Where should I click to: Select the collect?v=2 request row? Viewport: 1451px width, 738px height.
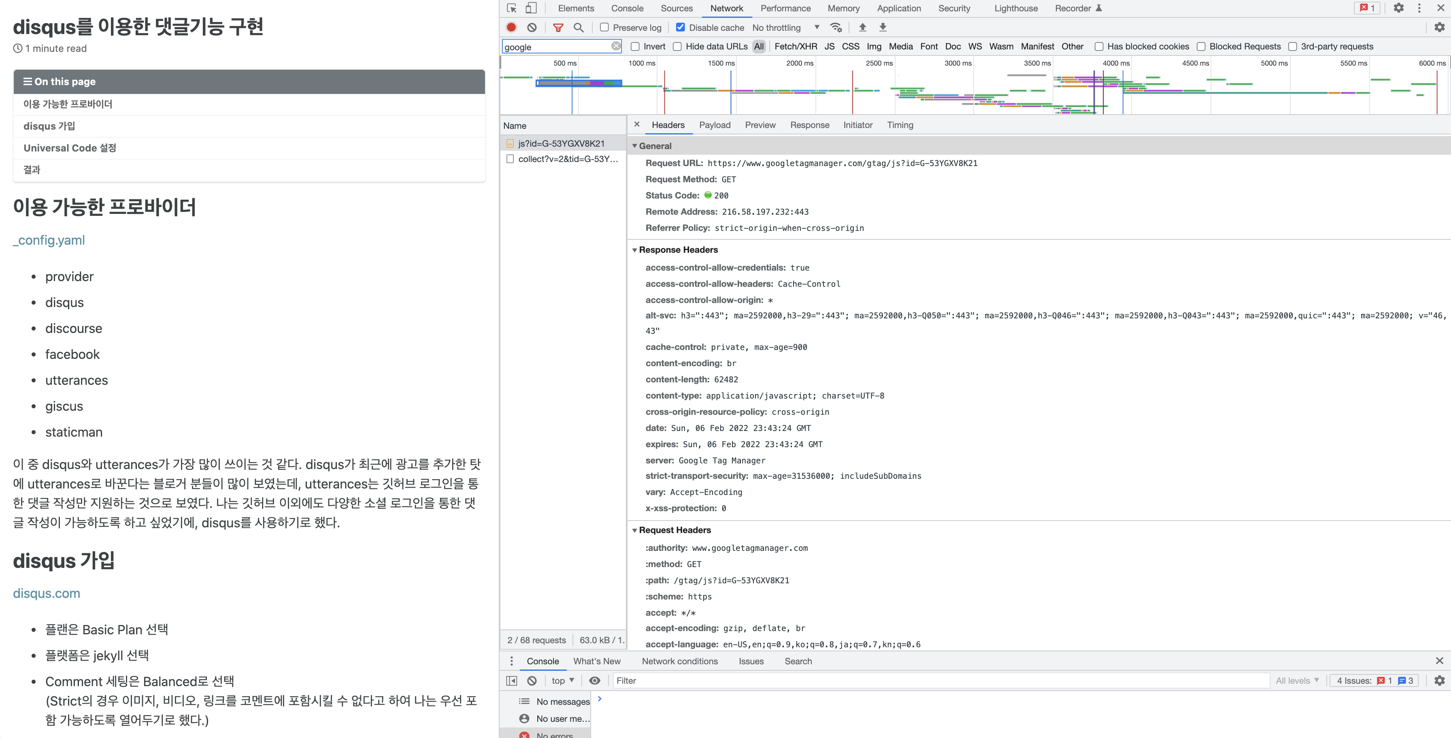coord(567,159)
